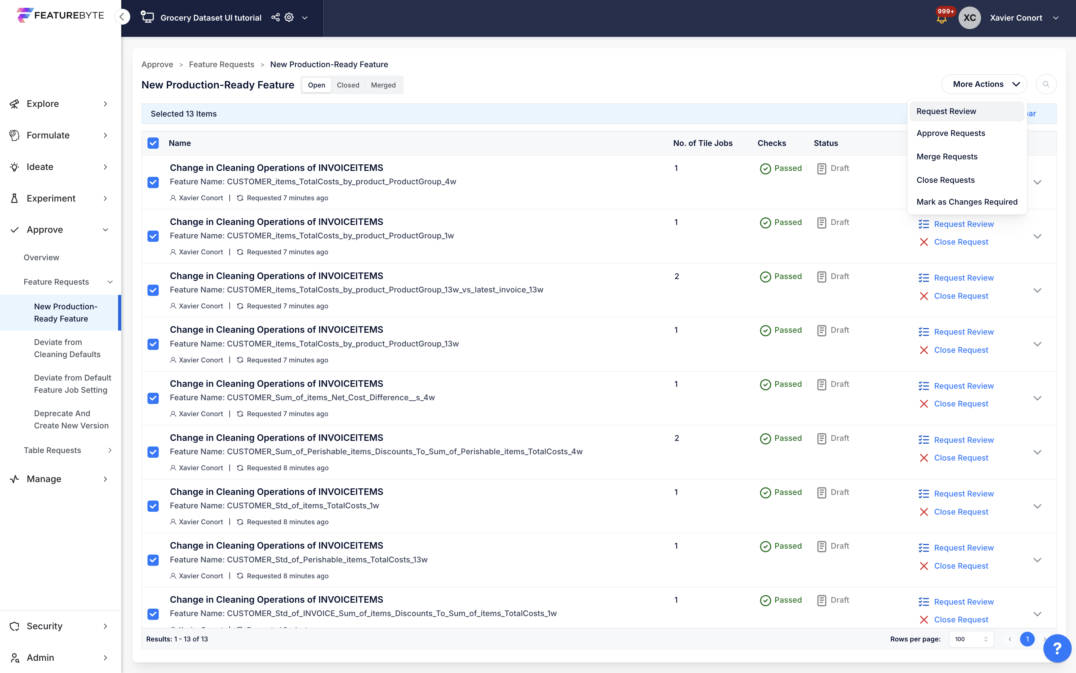The height and width of the screenshot is (673, 1076).
Task: Collapse the sidebar with the back arrow
Action: click(x=122, y=17)
